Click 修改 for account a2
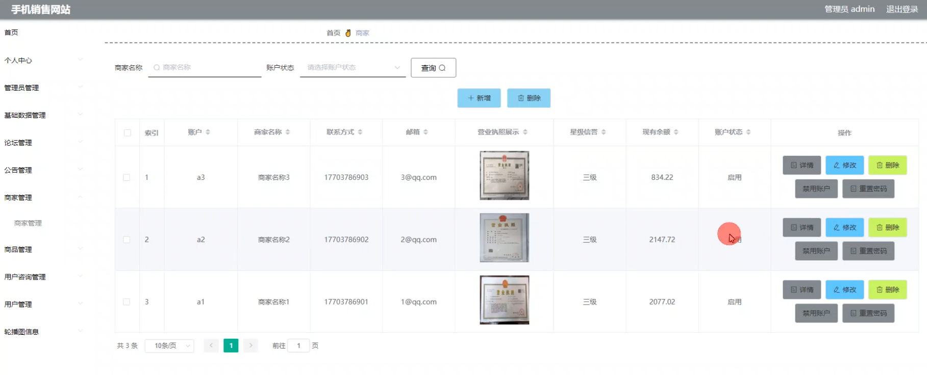The image size is (927, 375). pyautogui.click(x=845, y=227)
